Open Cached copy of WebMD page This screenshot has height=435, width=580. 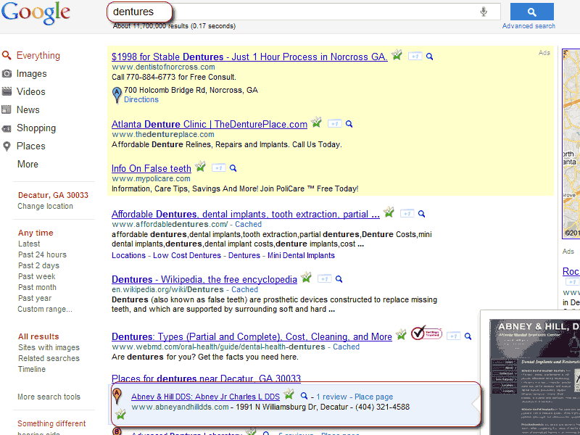[347, 347]
